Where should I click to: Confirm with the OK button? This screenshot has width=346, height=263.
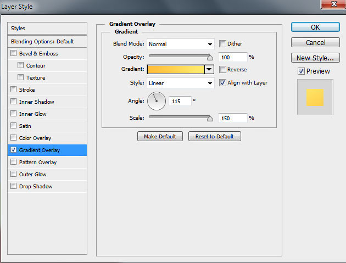click(315, 27)
